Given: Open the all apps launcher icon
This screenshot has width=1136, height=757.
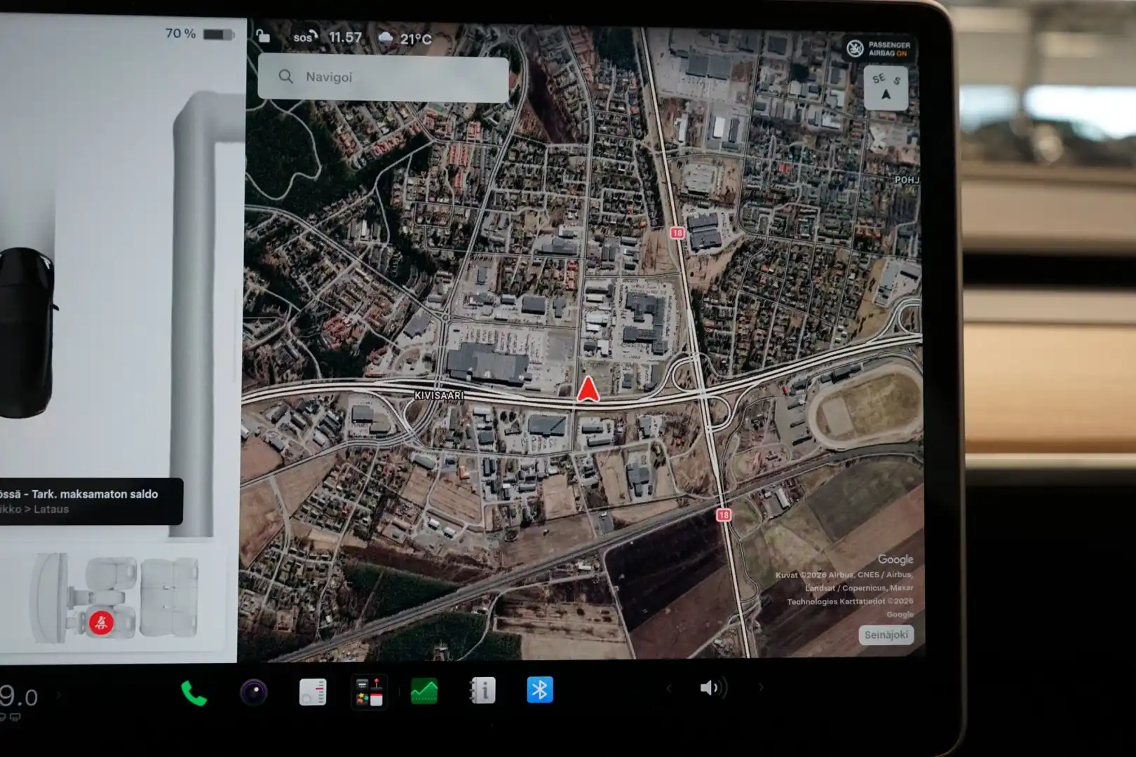Looking at the screenshot, I should (x=370, y=692).
